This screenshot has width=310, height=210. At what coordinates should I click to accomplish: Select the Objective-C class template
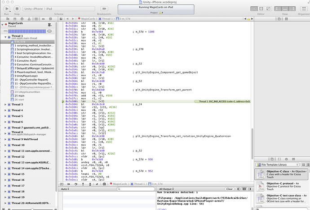coord(281,174)
